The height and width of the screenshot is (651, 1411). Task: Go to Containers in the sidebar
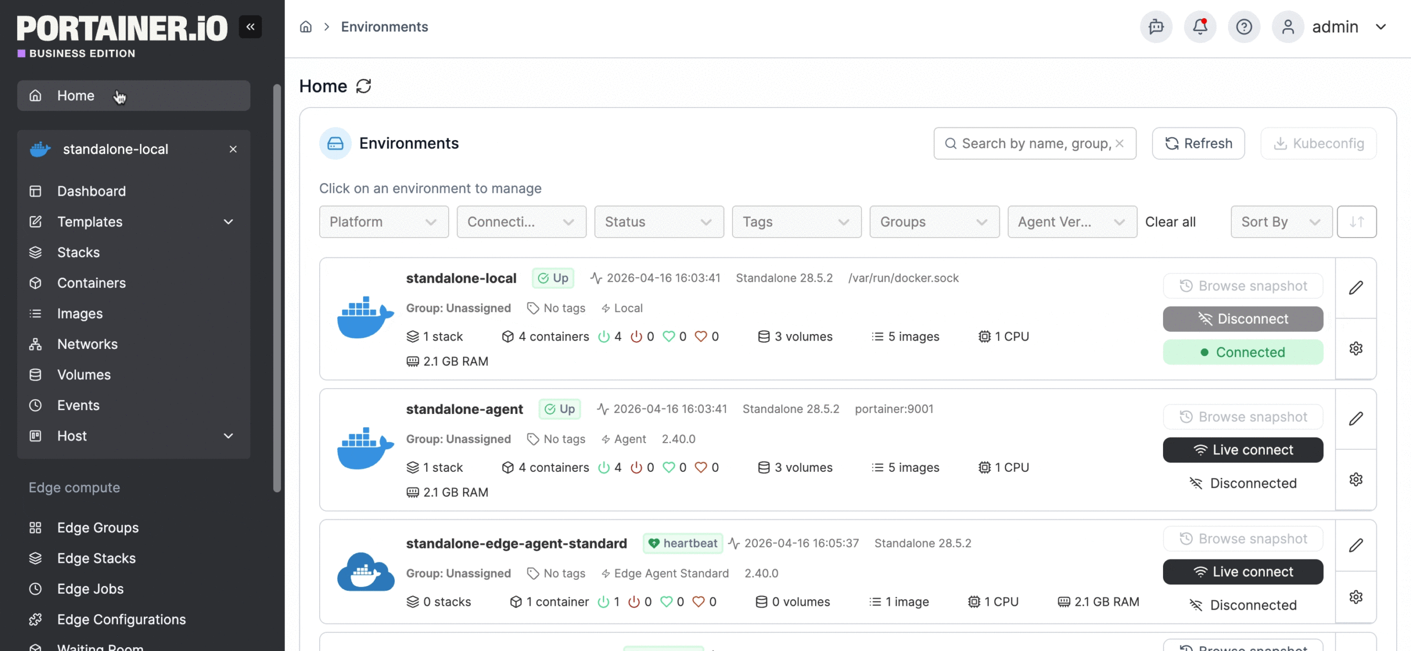point(133,283)
